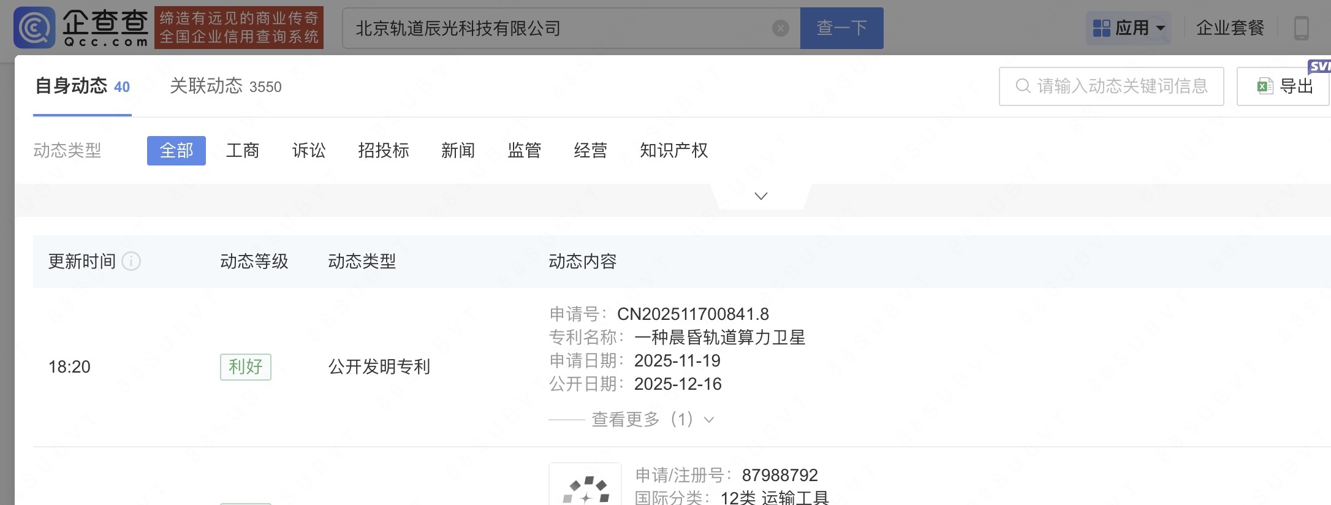This screenshot has height=505, width=1331.
Task: Open the mobile phone app icon
Action: click(x=1302, y=28)
